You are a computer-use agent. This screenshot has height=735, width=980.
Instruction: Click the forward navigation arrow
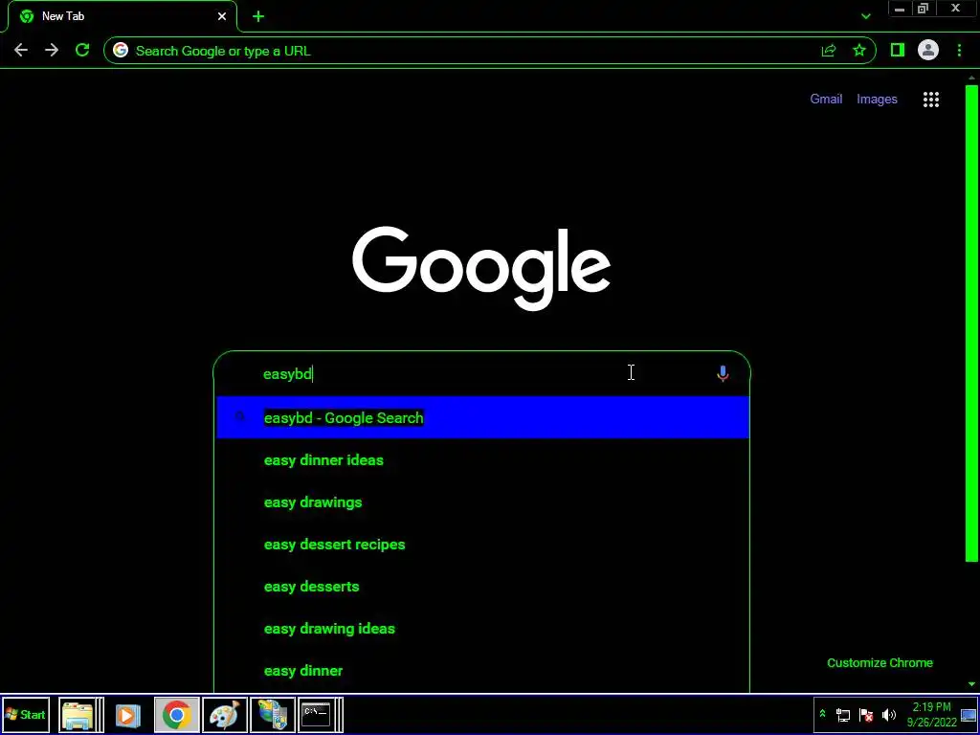tap(52, 51)
